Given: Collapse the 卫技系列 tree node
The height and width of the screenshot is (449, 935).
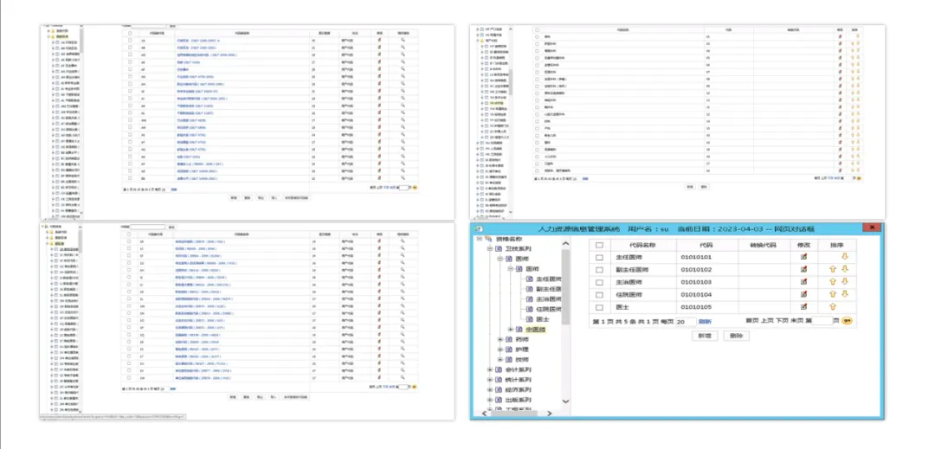Looking at the screenshot, I should point(489,249).
